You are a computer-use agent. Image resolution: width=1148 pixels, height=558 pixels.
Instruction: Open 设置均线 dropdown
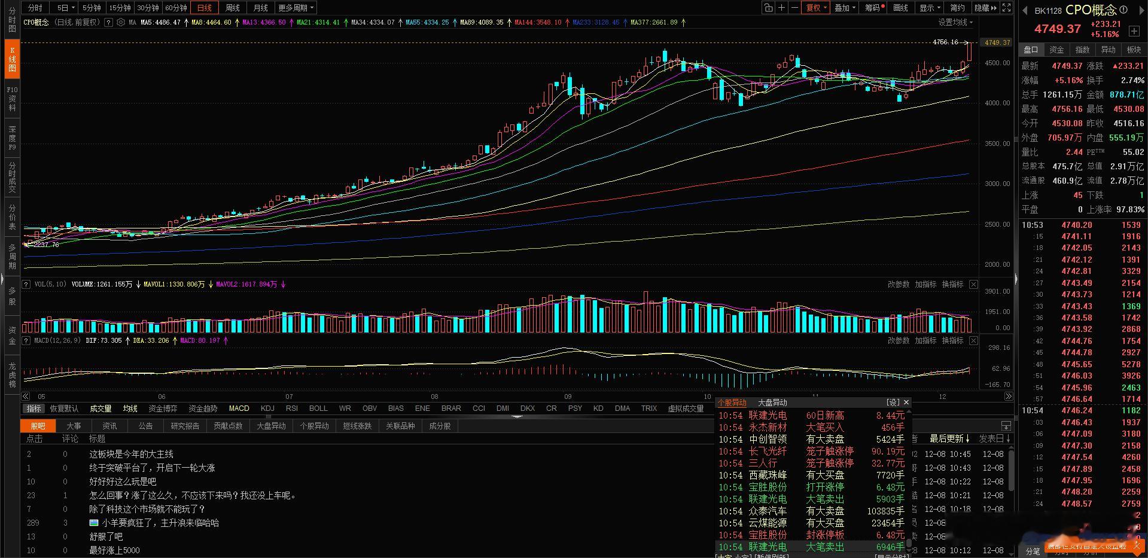point(955,22)
